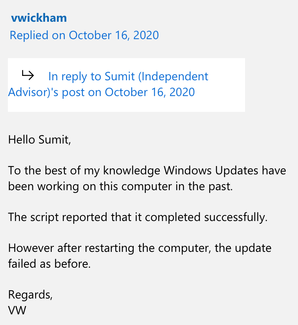Click the "VW" signature text

(17, 310)
